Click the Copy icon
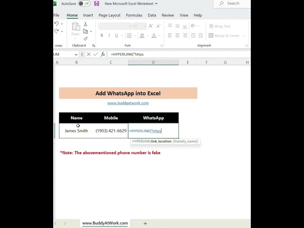Viewport: 304px width, 228px height. tap(85, 31)
